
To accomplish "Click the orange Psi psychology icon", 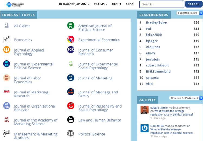I will [6, 50].
